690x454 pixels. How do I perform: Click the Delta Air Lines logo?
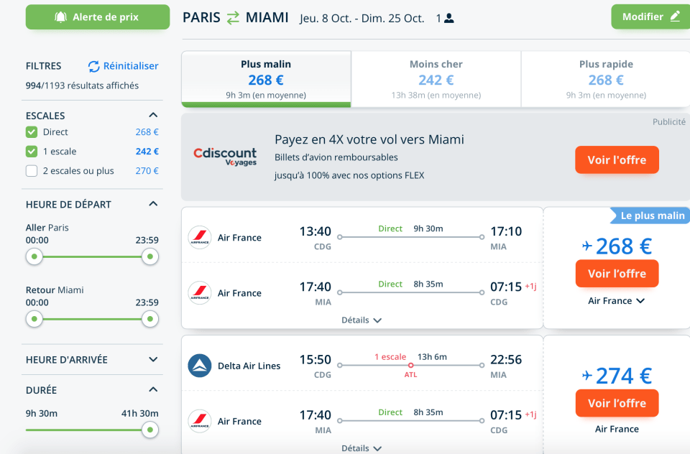(x=199, y=366)
